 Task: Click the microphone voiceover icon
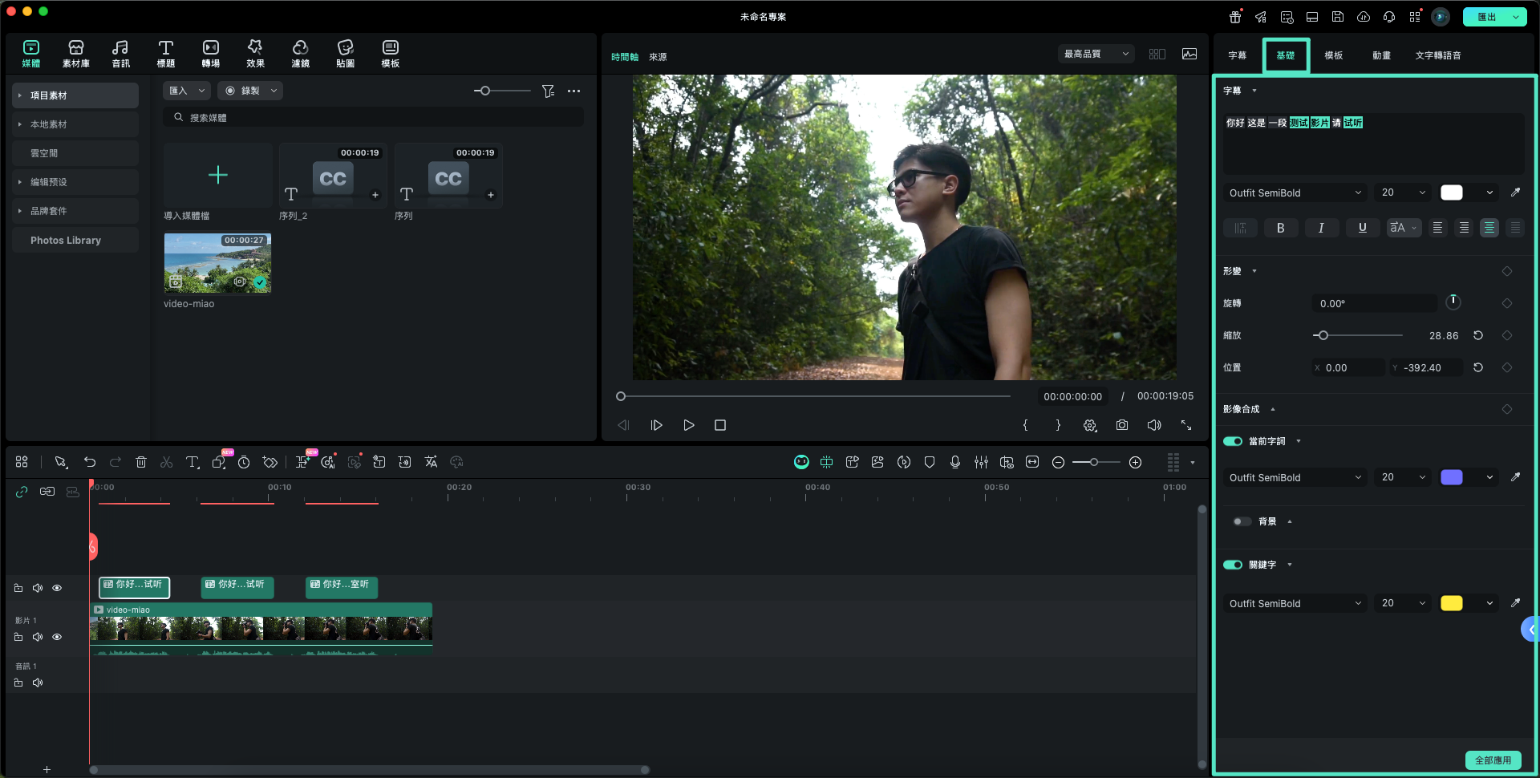coord(954,462)
